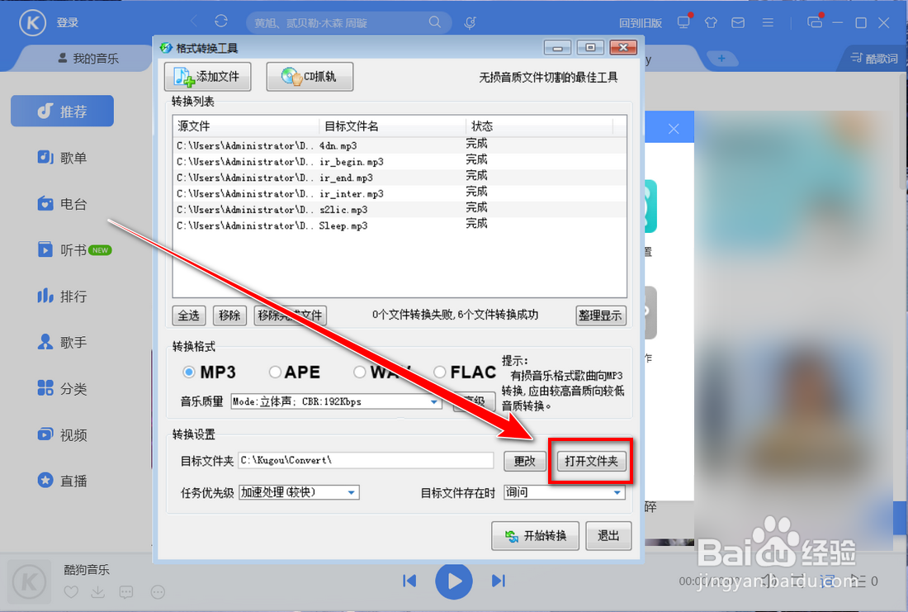Click the 目标文件夹 path field
Viewport: 908px width, 612px height.
pyautogui.click(x=366, y=460)
